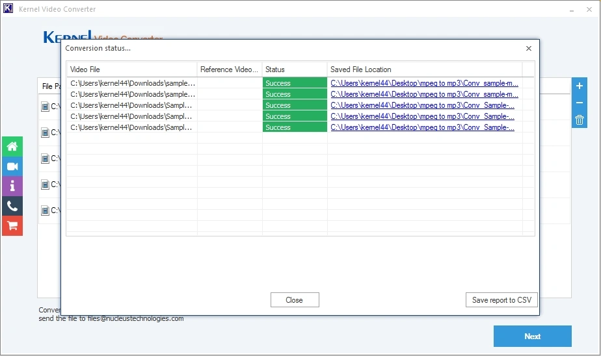Close the Kernel Video Converter main window
The width and height of the screenshot is (601, 356).
[x=589, y=10]
